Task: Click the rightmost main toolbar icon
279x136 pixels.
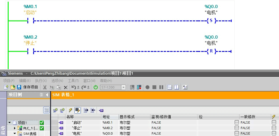Action: (x=185, y=87)
